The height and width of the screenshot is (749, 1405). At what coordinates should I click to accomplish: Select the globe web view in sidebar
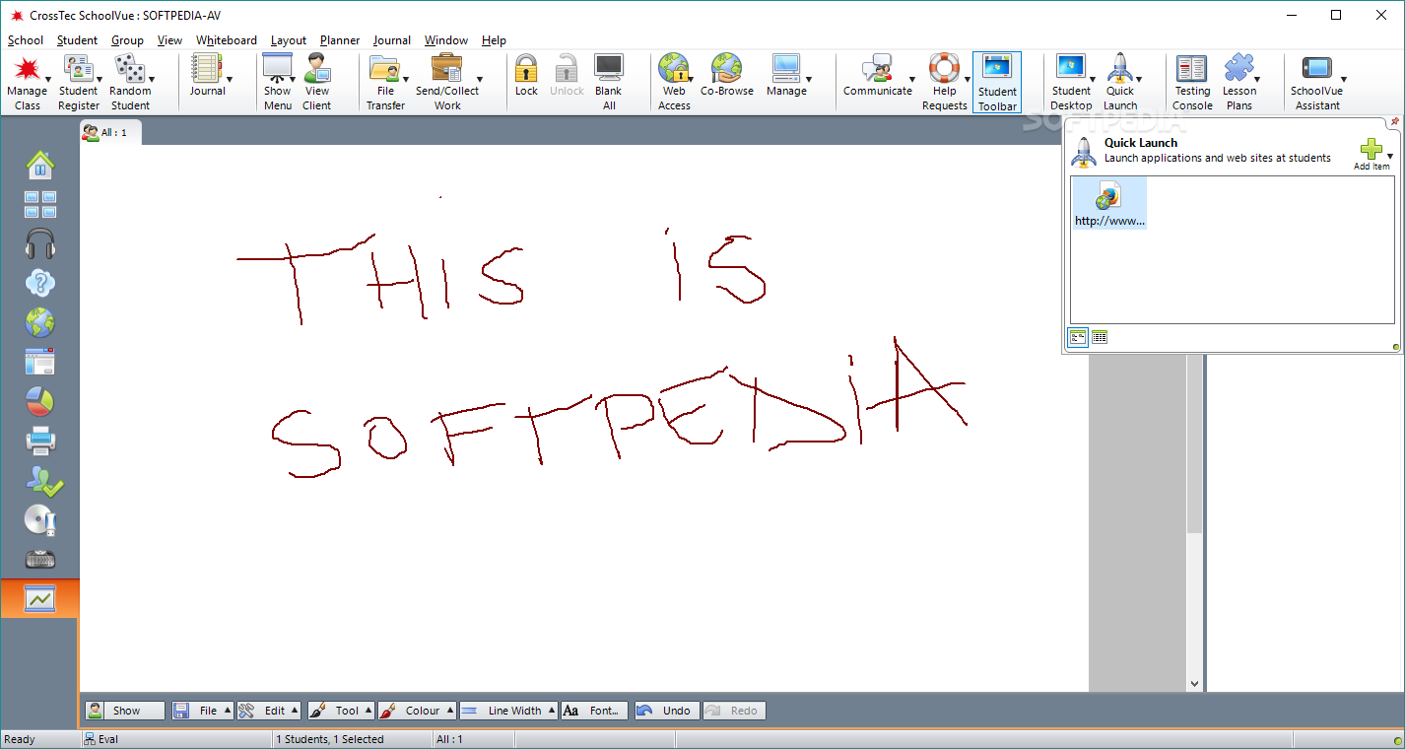click(x=39, y=322)
